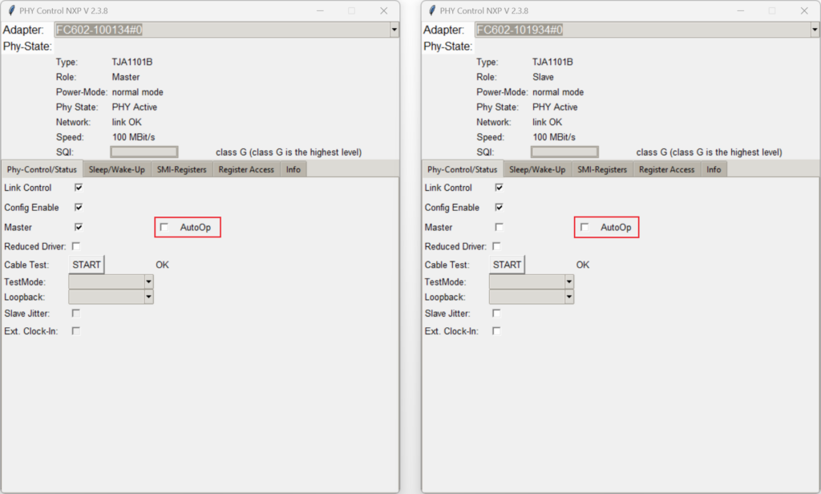Toggle Link Control checkbox in right window
This screenshot has height=494, width=821.
coord(499,187)
